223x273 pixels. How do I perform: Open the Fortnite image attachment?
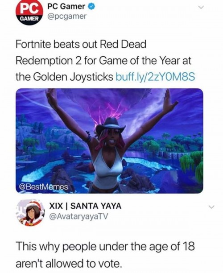pos(109,141)
